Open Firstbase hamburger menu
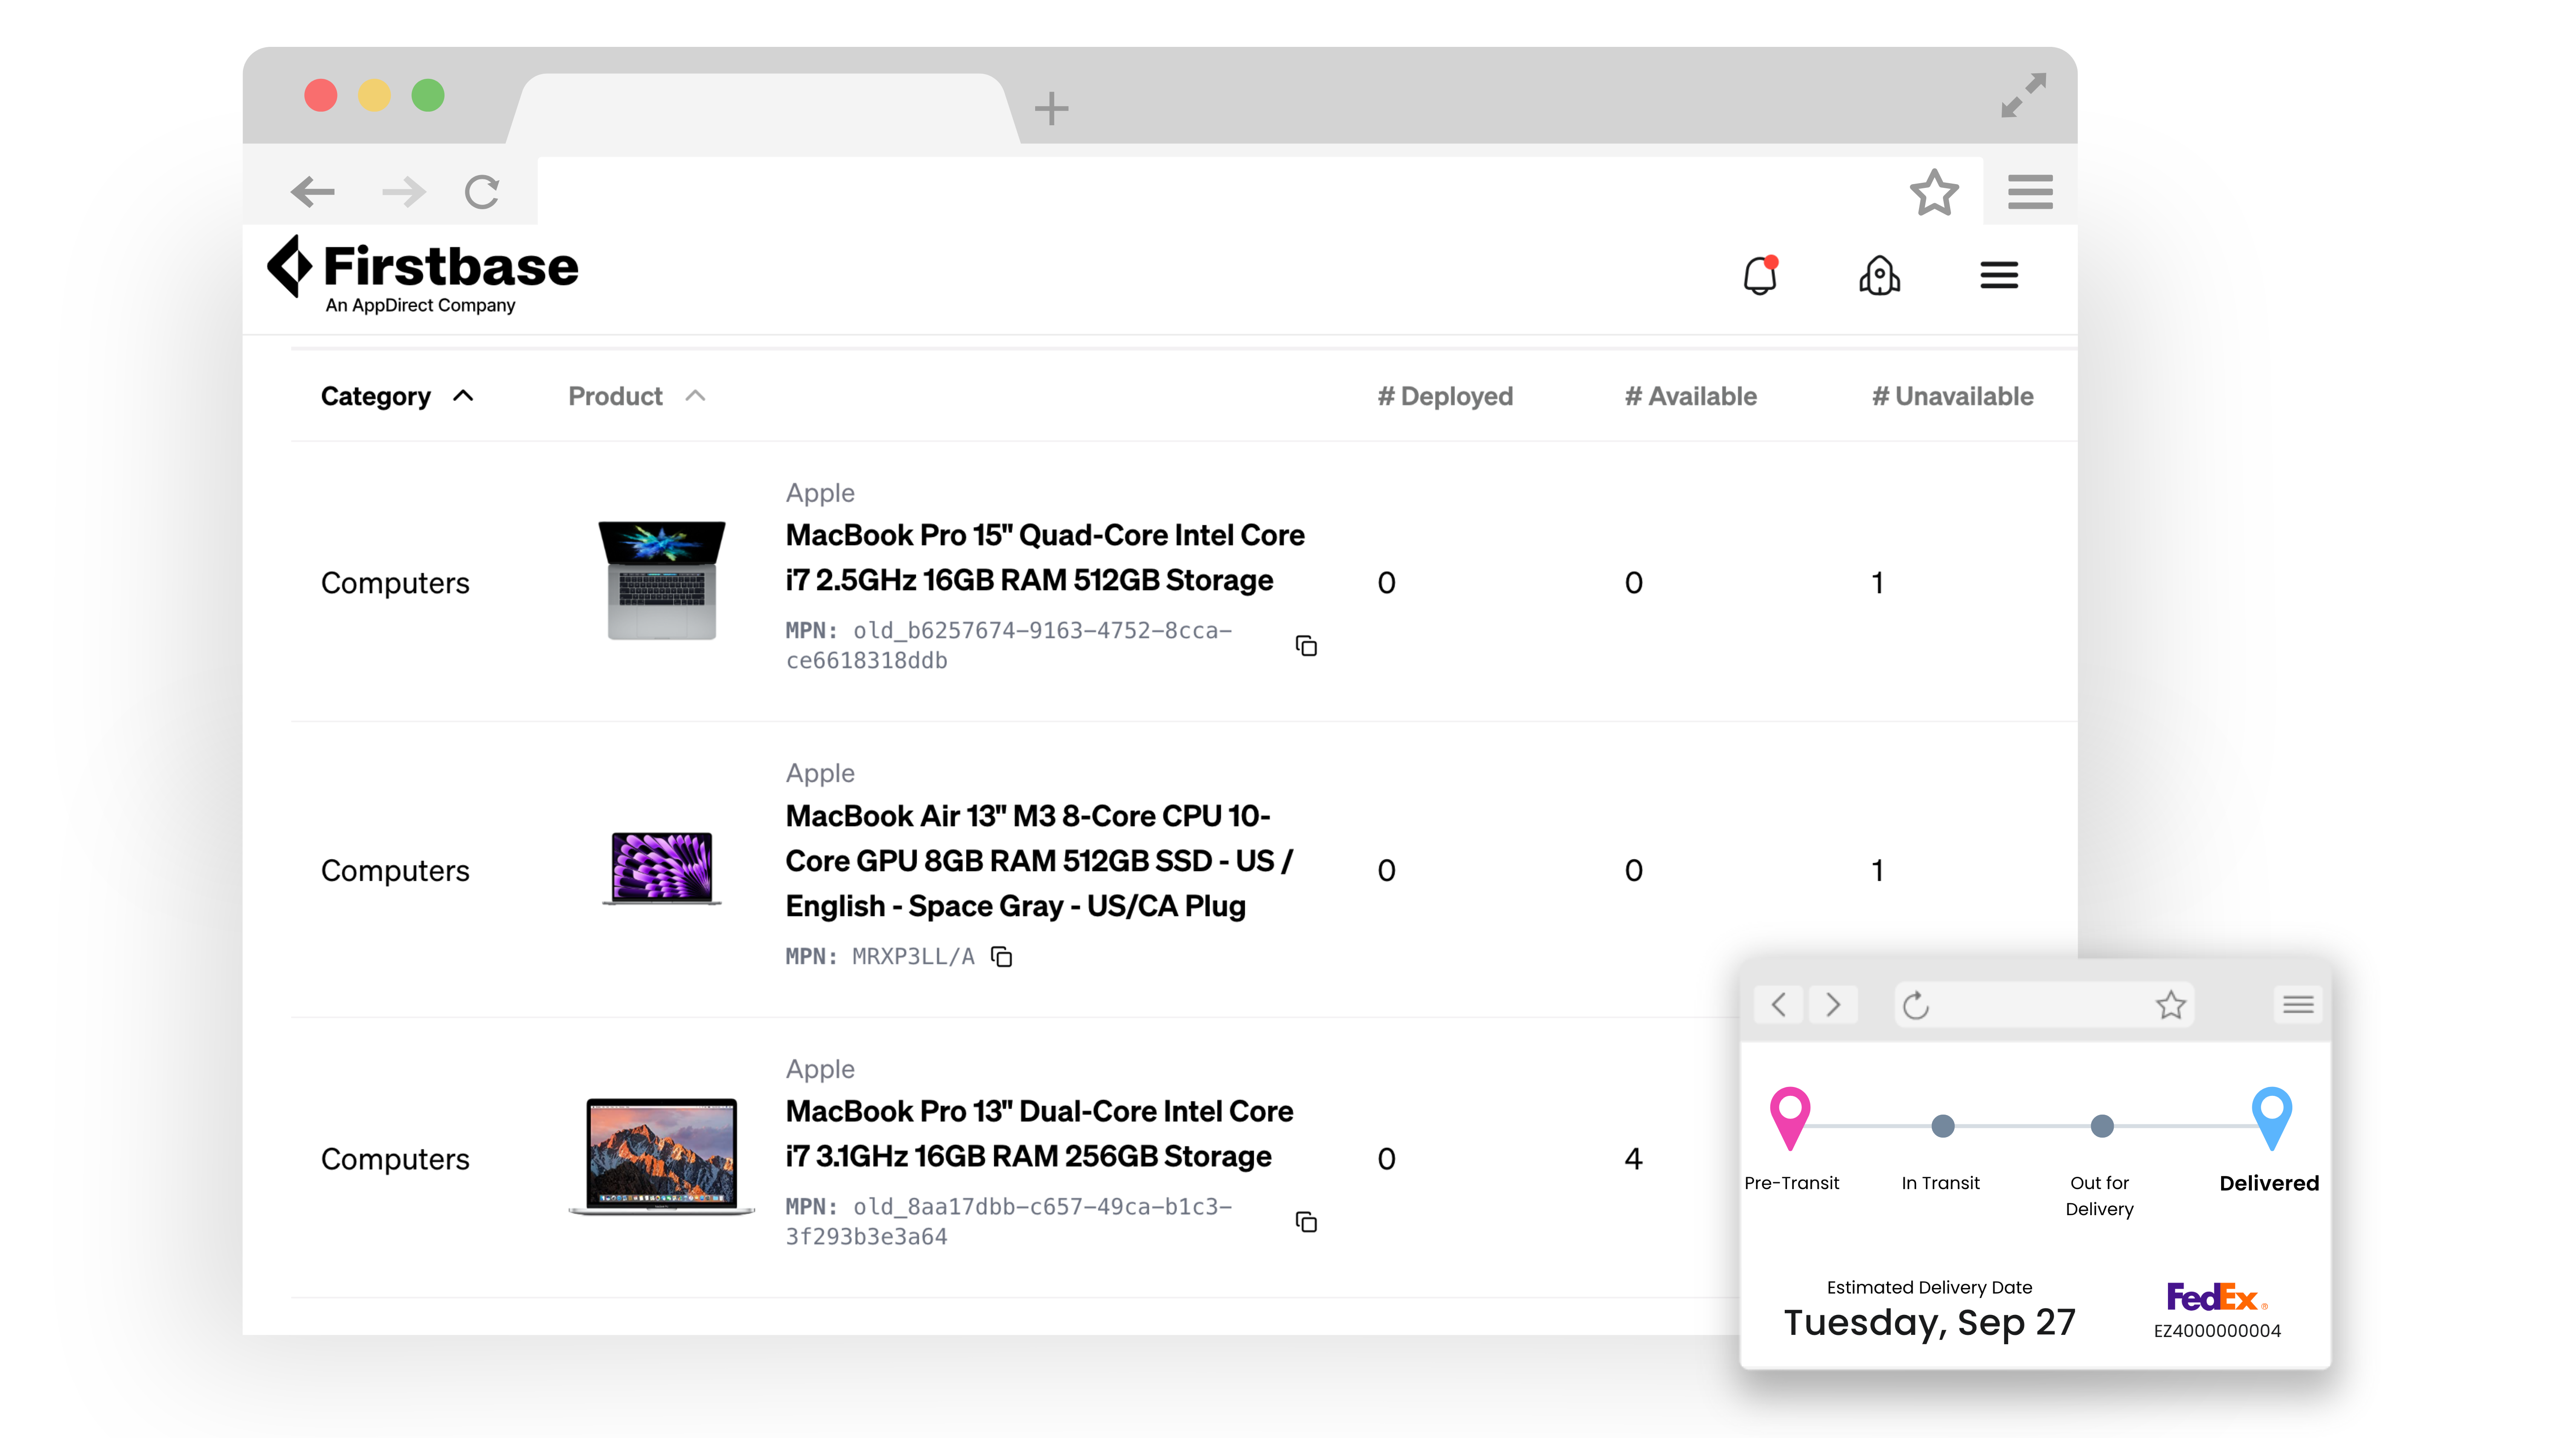The width and height of the screenshot is (2557, 1438). [1998, 275]
